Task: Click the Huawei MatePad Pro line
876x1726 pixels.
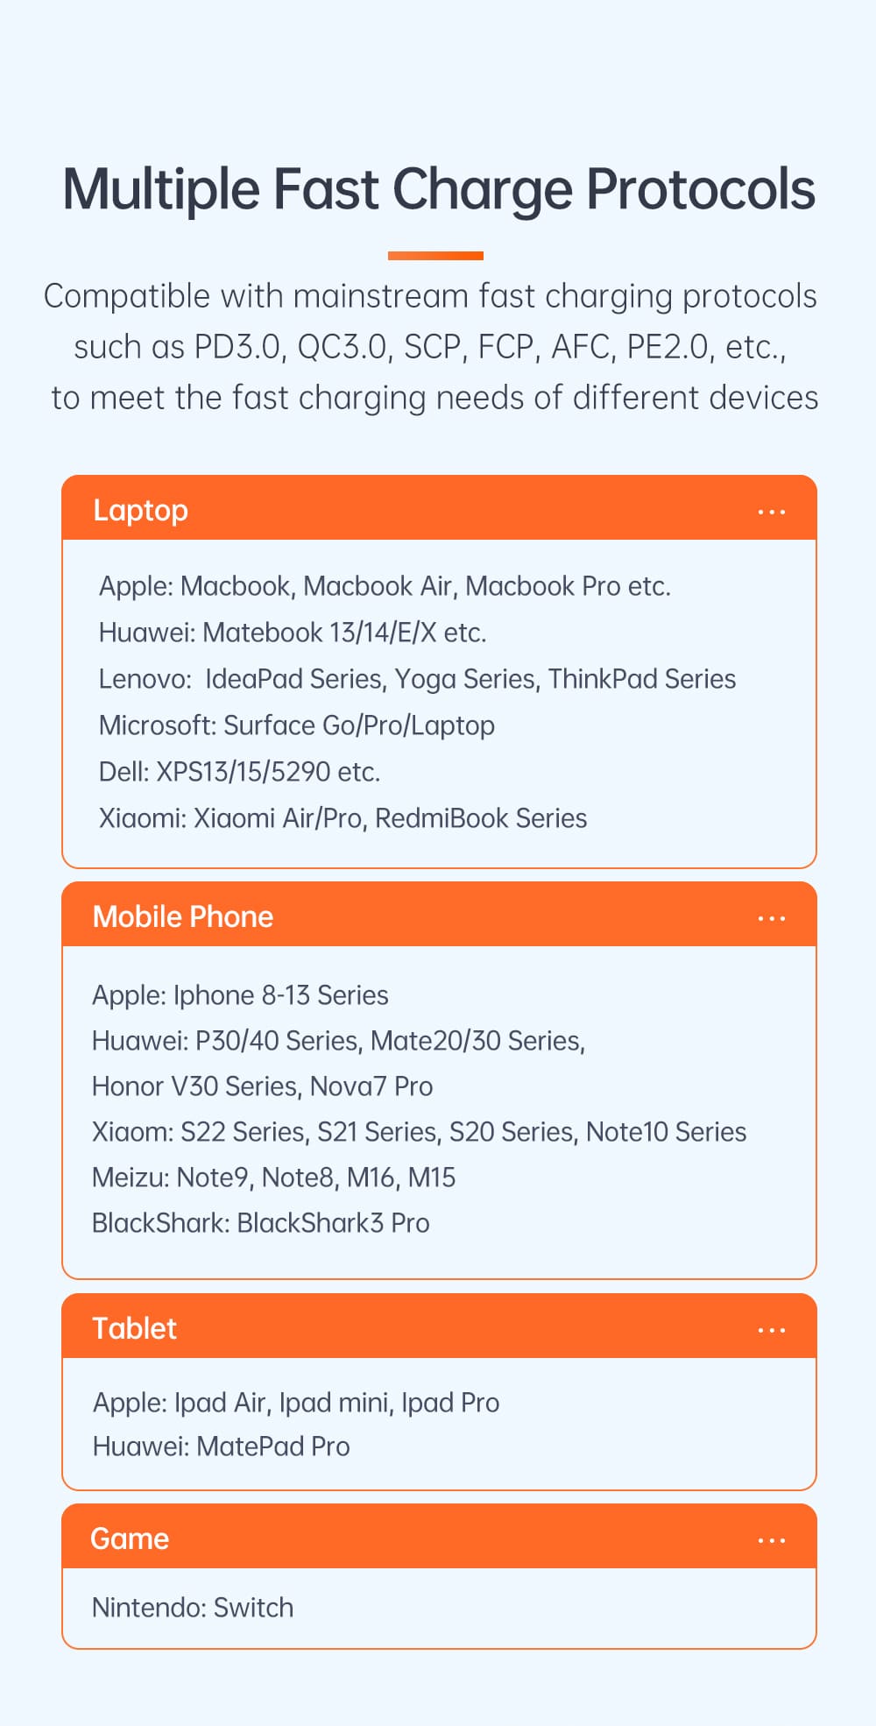Action: (x=222, y=1447)
